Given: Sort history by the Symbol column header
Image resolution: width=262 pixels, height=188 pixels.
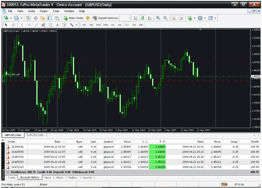Looking at the screenshot, I should (x=106, y=142).
